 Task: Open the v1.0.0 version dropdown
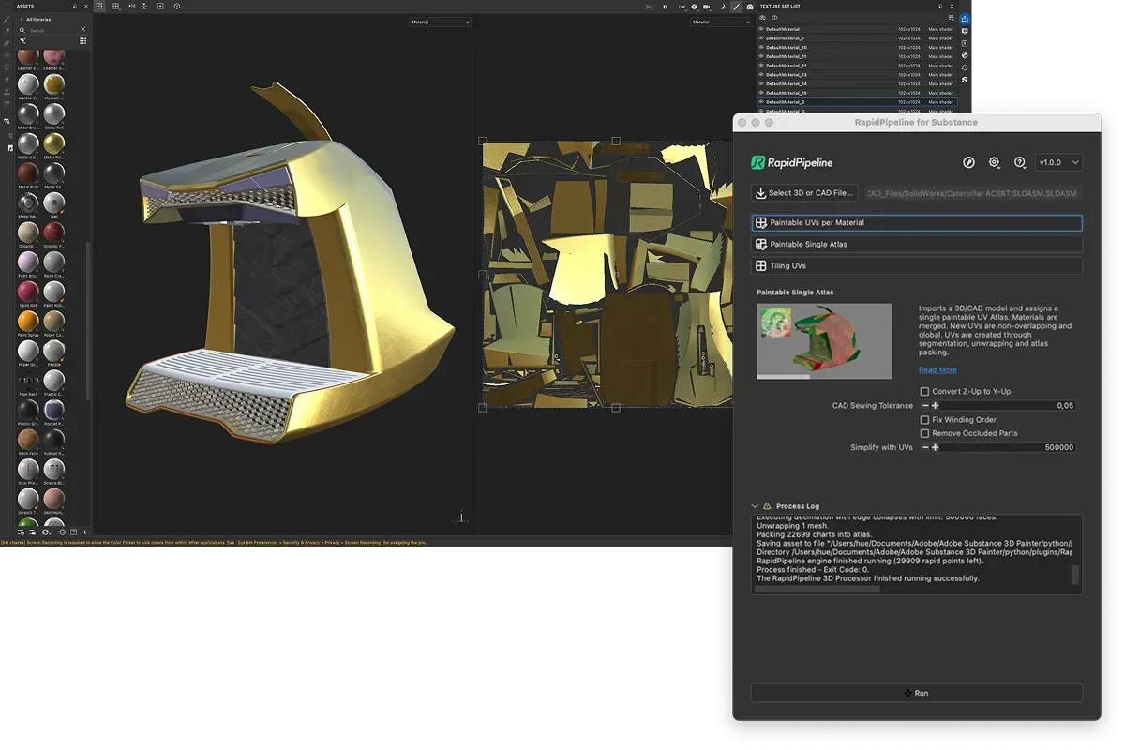point(1059,162)
